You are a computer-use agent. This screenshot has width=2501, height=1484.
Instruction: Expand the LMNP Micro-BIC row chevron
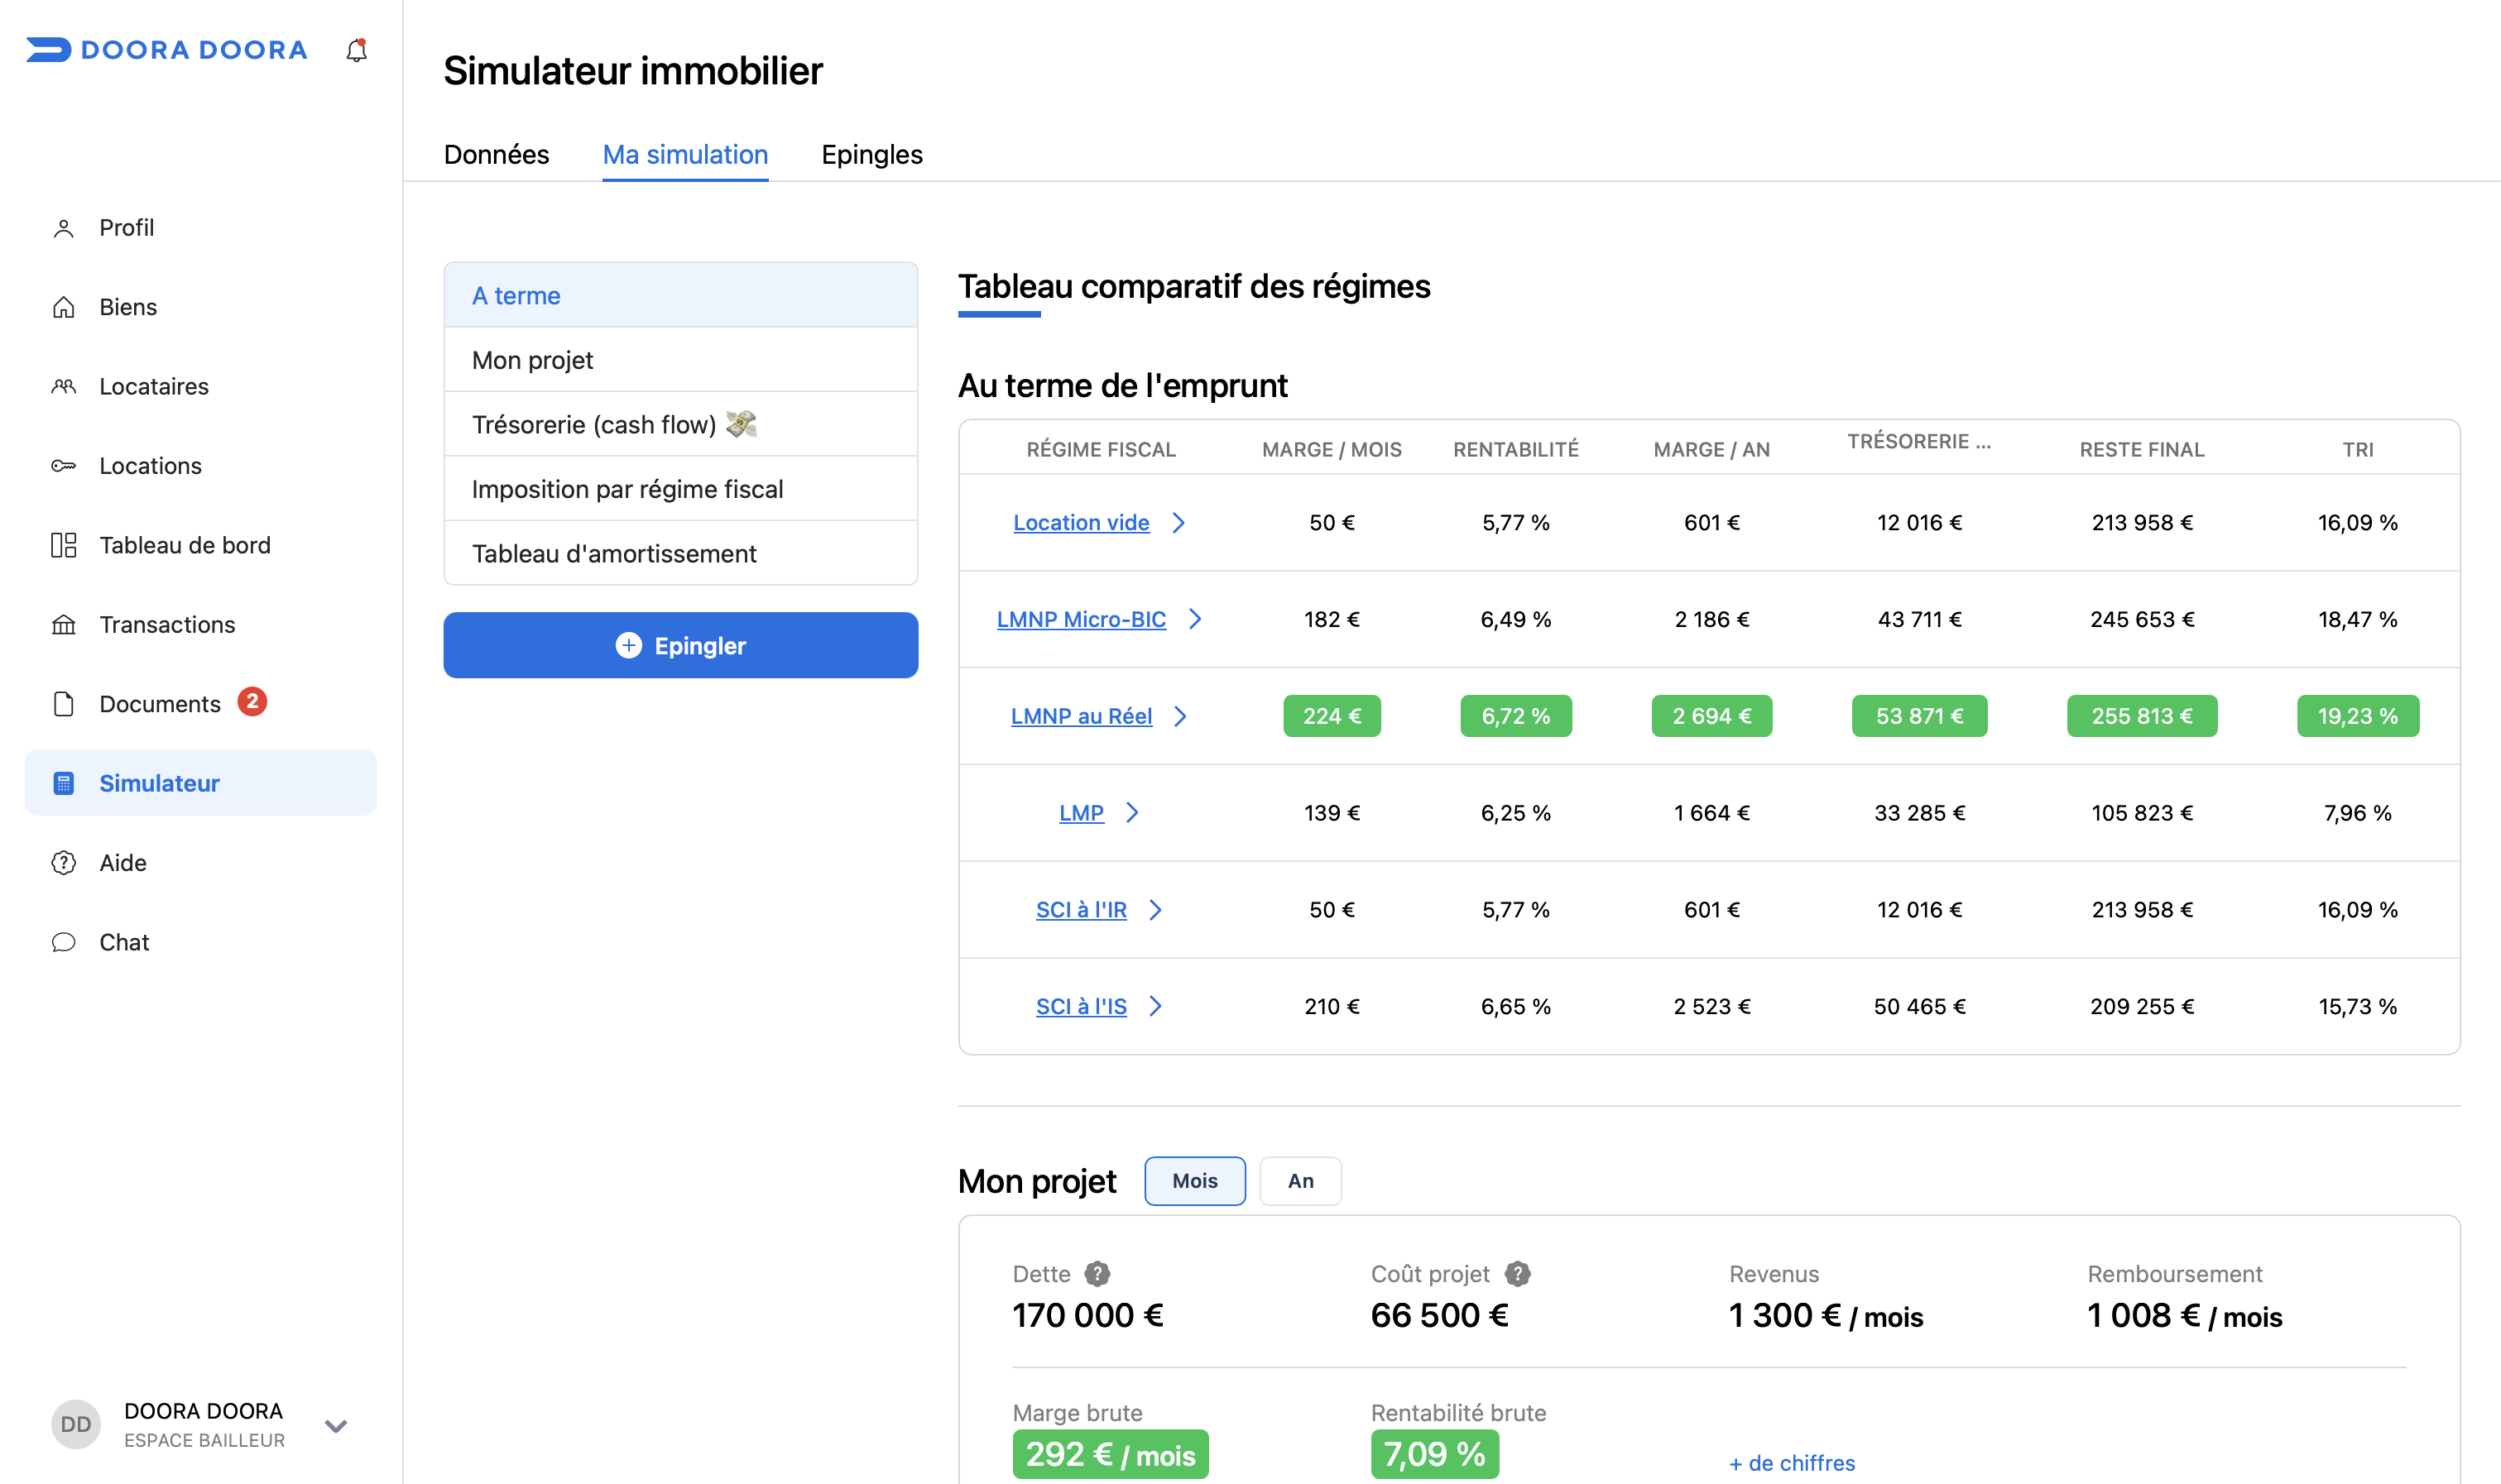pyautogui.click(x=1194, y=619)
